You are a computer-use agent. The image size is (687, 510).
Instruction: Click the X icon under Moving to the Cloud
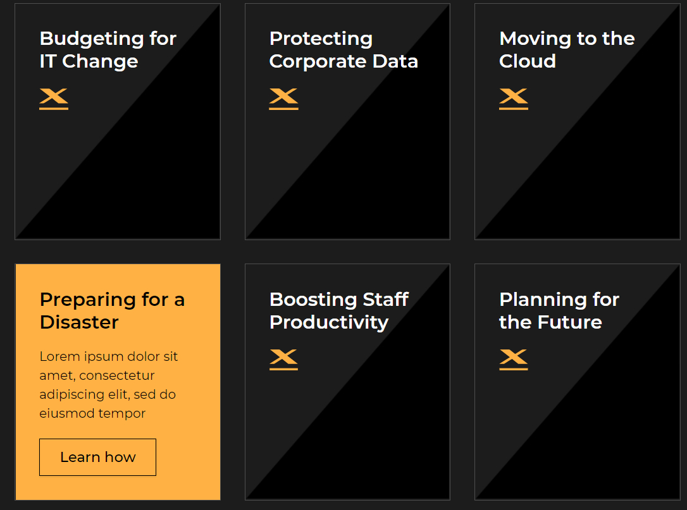pos(513,99)
